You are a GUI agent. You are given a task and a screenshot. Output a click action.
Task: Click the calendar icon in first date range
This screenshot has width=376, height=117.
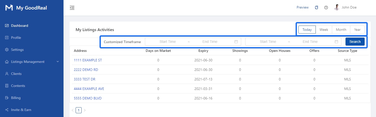click(x=236, y=42)
